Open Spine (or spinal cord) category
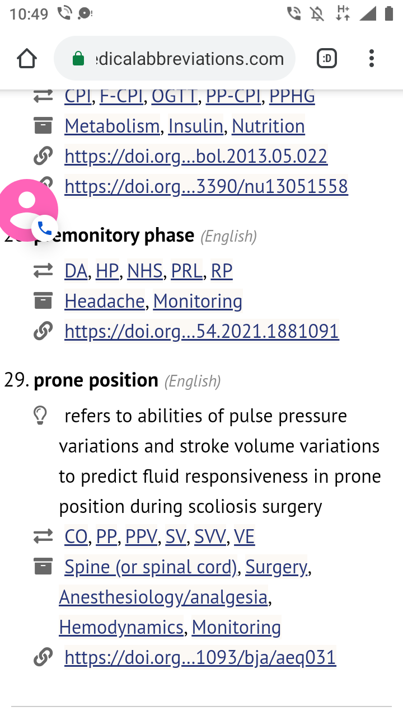Image resolution: width=403 pixels, height=716 pixels. tap(151, 567)
